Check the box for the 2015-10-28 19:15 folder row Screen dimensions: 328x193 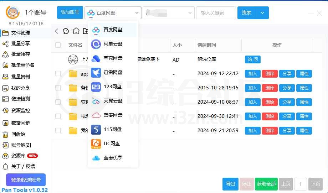[58, 88]
